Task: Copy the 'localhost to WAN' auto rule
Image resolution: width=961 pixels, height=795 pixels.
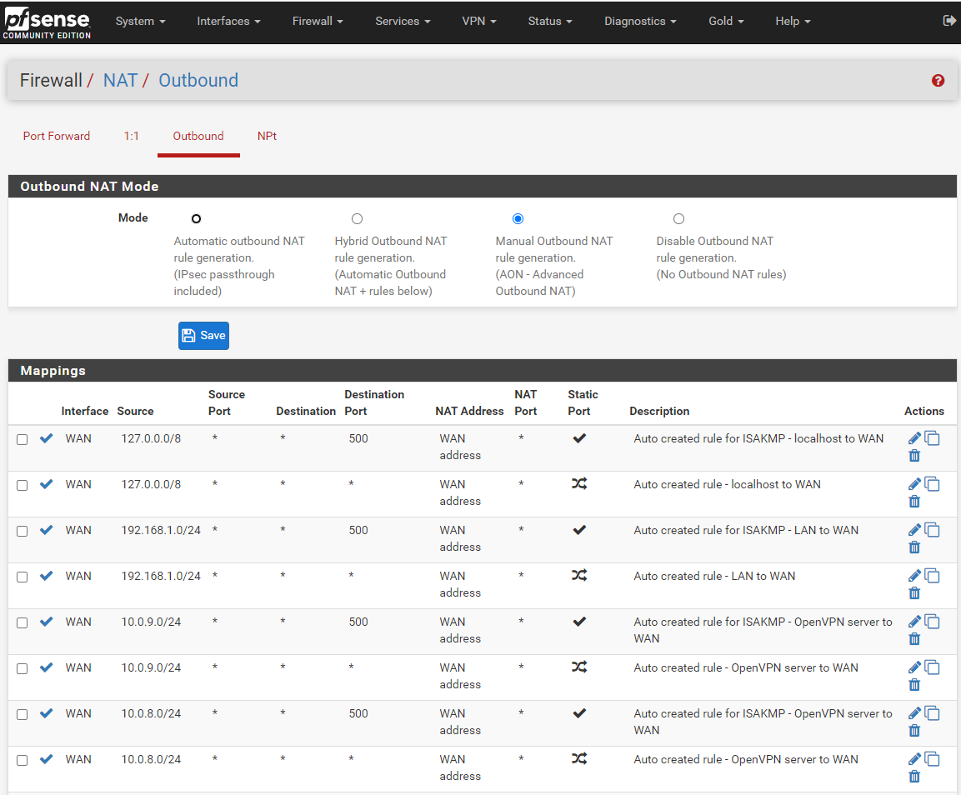Action: [932, 484]
